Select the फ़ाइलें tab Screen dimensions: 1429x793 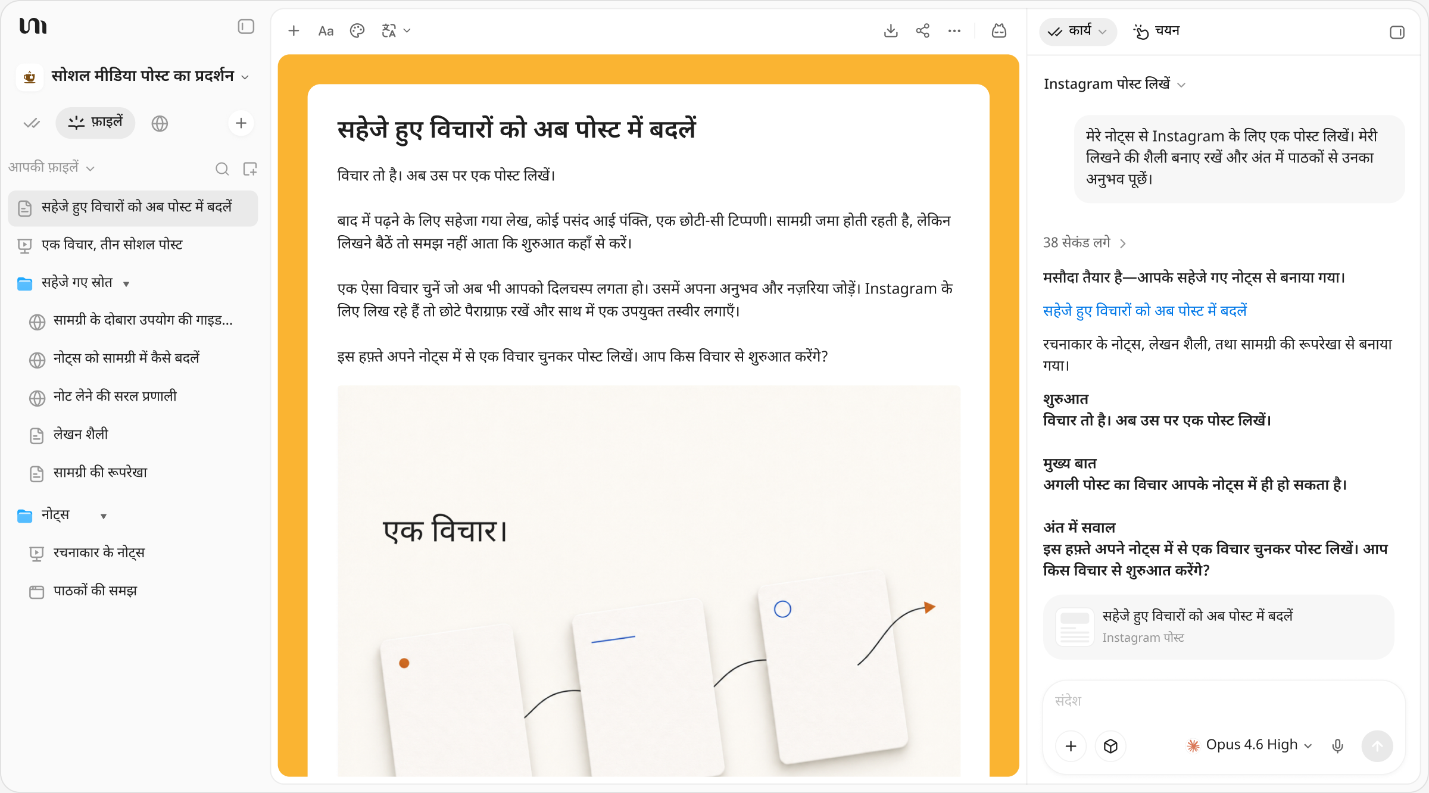point(95,123)
